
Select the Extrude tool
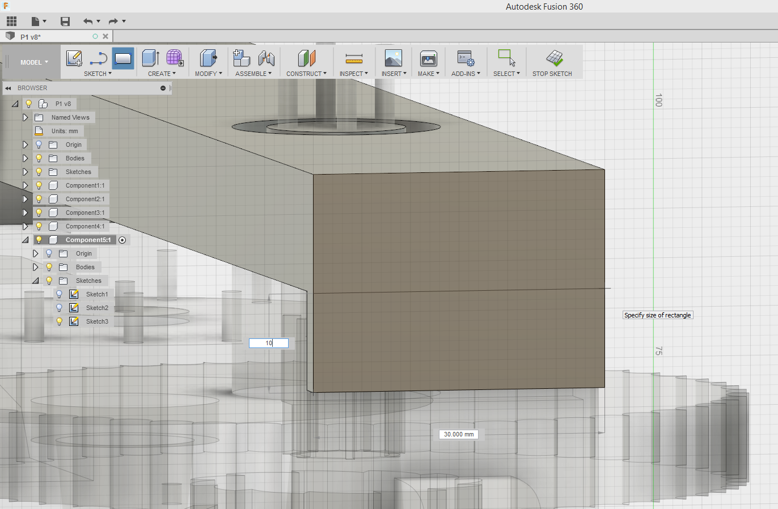[150, 58]
